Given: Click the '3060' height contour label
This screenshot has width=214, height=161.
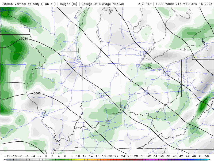Looking at the screenshot, I should tap(37, 93).
